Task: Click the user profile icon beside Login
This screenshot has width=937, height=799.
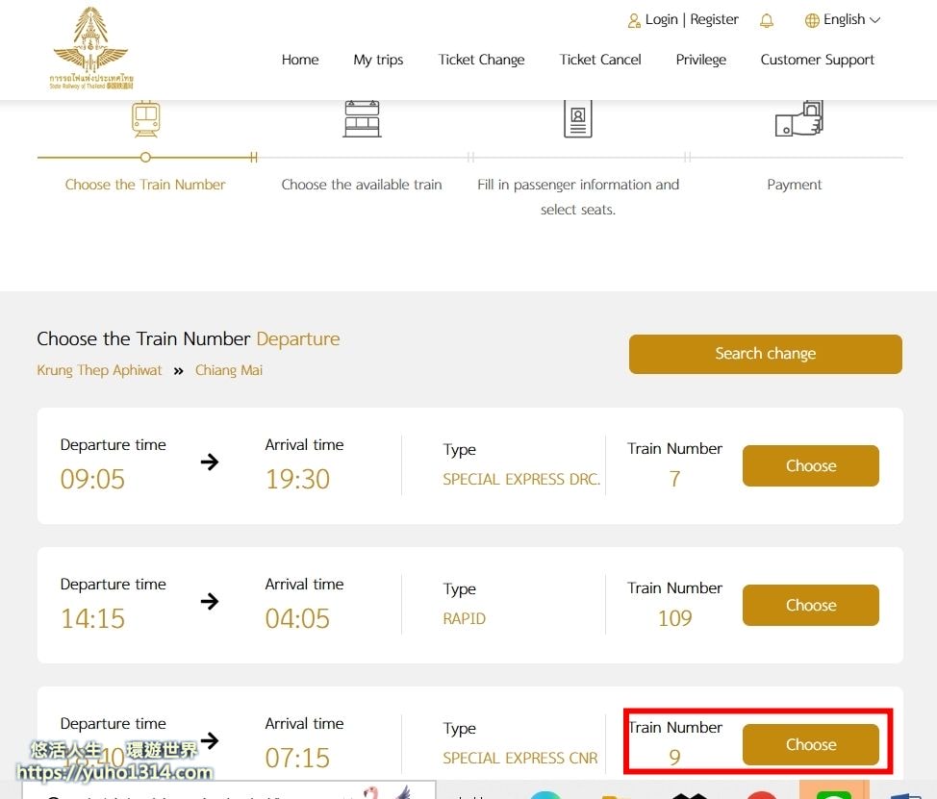Action: (x=633, y=21)
